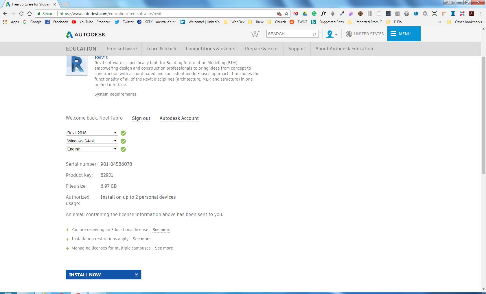
Task: Click the search magnifier icon
Action: (x=314, y=34)
